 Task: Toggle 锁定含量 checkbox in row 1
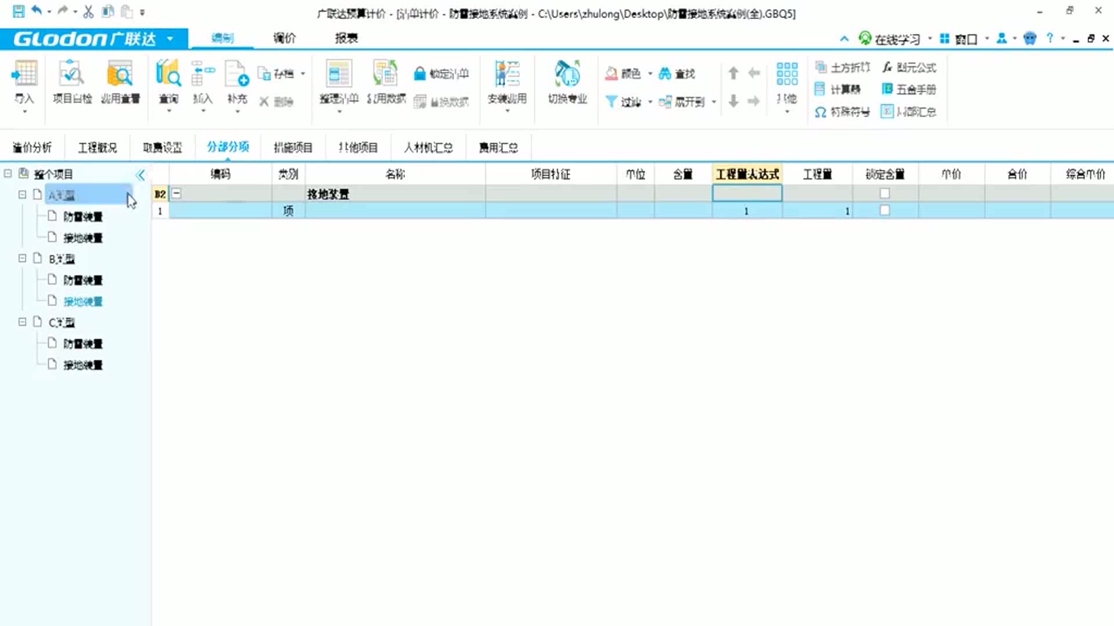click(x=884, y=210)
